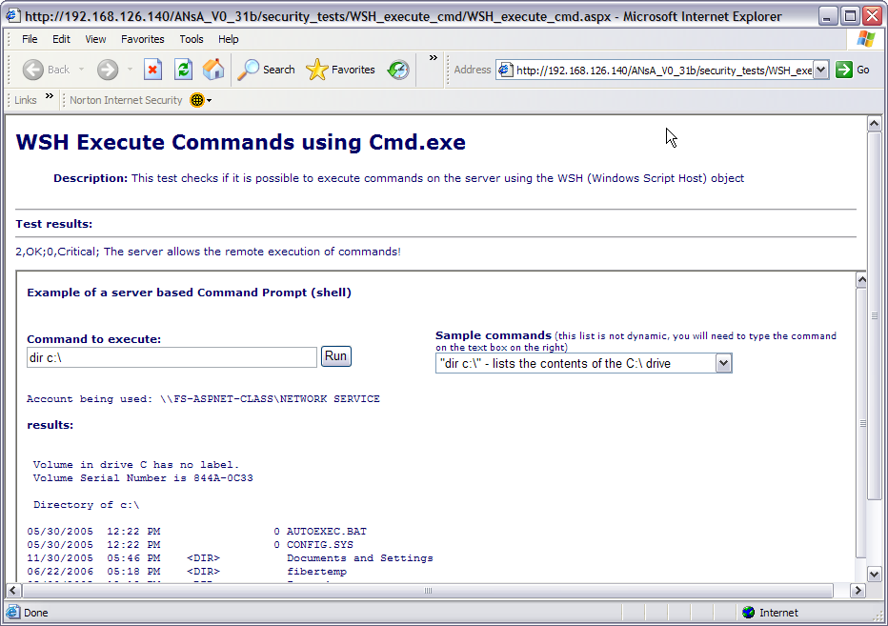888x626 pixels.
Task: Click the Documents and Settings directory entry
Action: click(x=359, y=558)
